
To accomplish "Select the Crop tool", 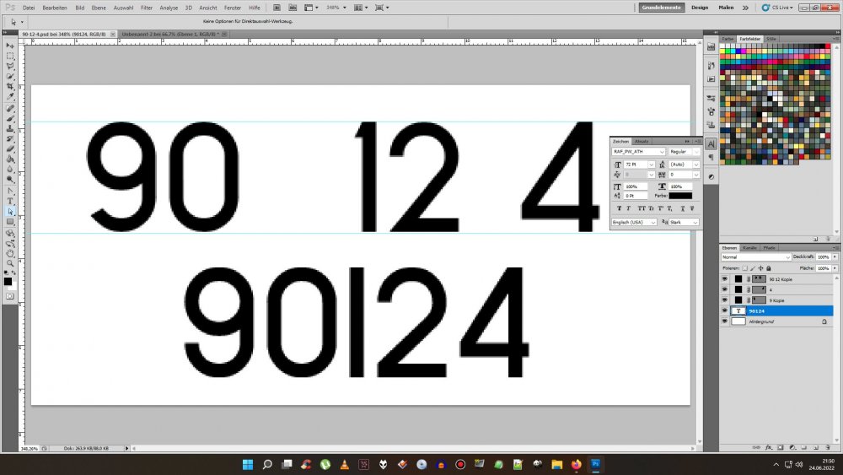I will (x=10, y=87).
